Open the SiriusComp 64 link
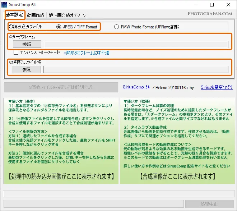The height and width of the screenshot is (211, 237). [136, 87]
